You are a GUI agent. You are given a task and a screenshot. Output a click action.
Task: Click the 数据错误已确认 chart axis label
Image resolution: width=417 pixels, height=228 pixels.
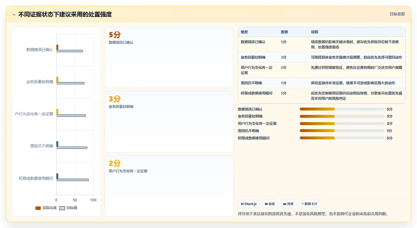tap(40, 50)
